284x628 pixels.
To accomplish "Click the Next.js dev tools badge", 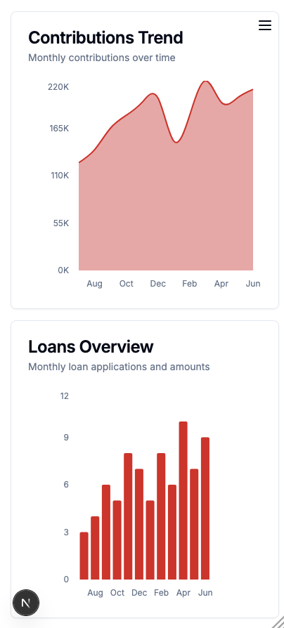I will pos(26,603).
